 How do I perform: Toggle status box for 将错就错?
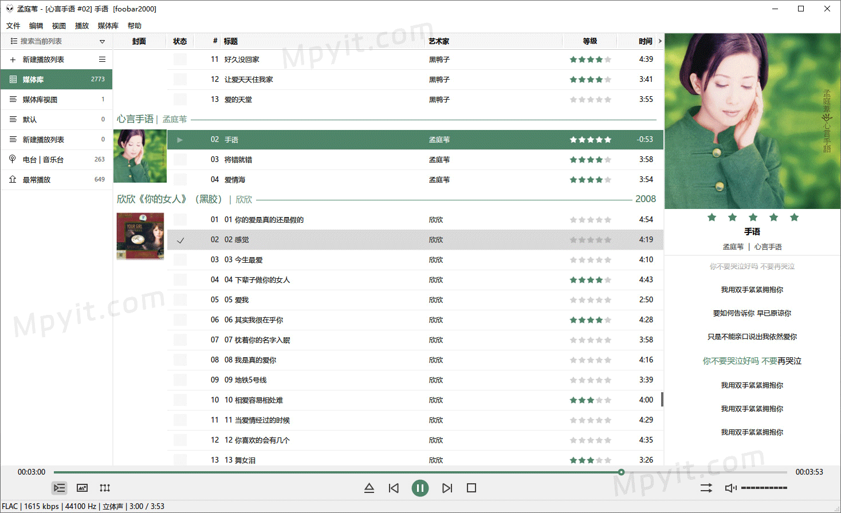[x=180, y=160]
